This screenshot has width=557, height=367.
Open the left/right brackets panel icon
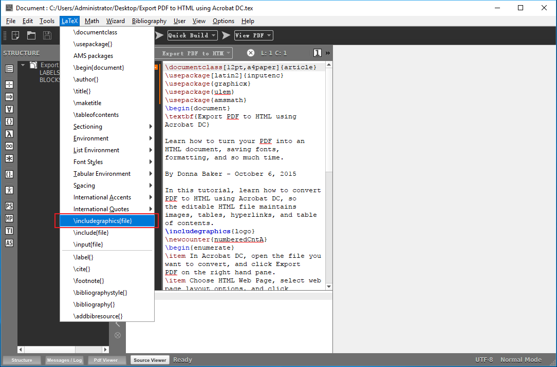tap(9, 174)
